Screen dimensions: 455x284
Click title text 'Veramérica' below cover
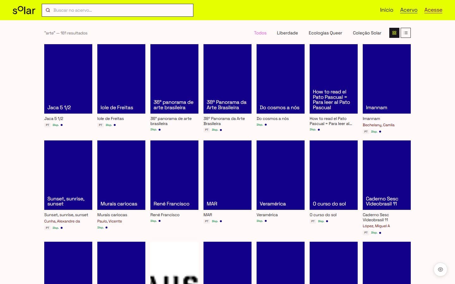click(x=267, y=215)
